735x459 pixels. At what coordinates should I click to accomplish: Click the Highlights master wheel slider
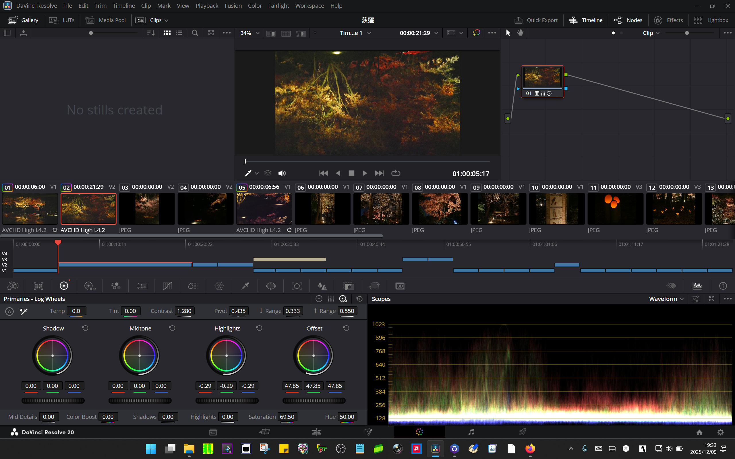pos(227,400)
